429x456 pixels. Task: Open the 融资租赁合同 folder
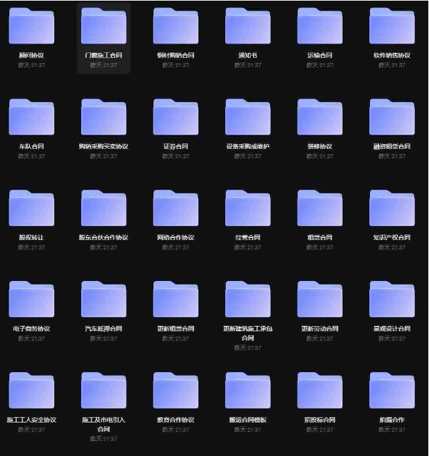click(392, 118)
